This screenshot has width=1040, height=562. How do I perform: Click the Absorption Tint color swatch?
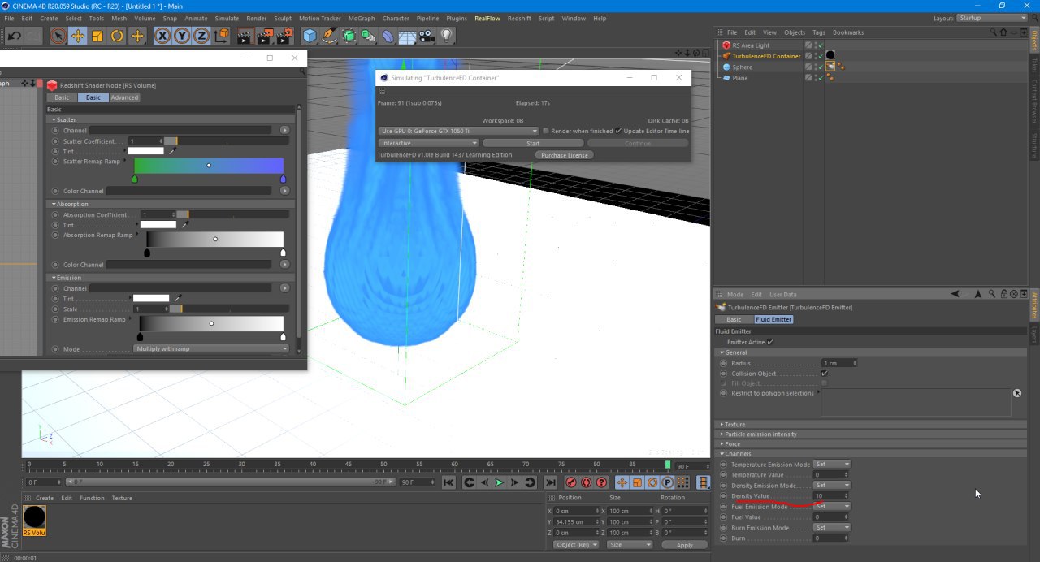[x=158, y=225]
